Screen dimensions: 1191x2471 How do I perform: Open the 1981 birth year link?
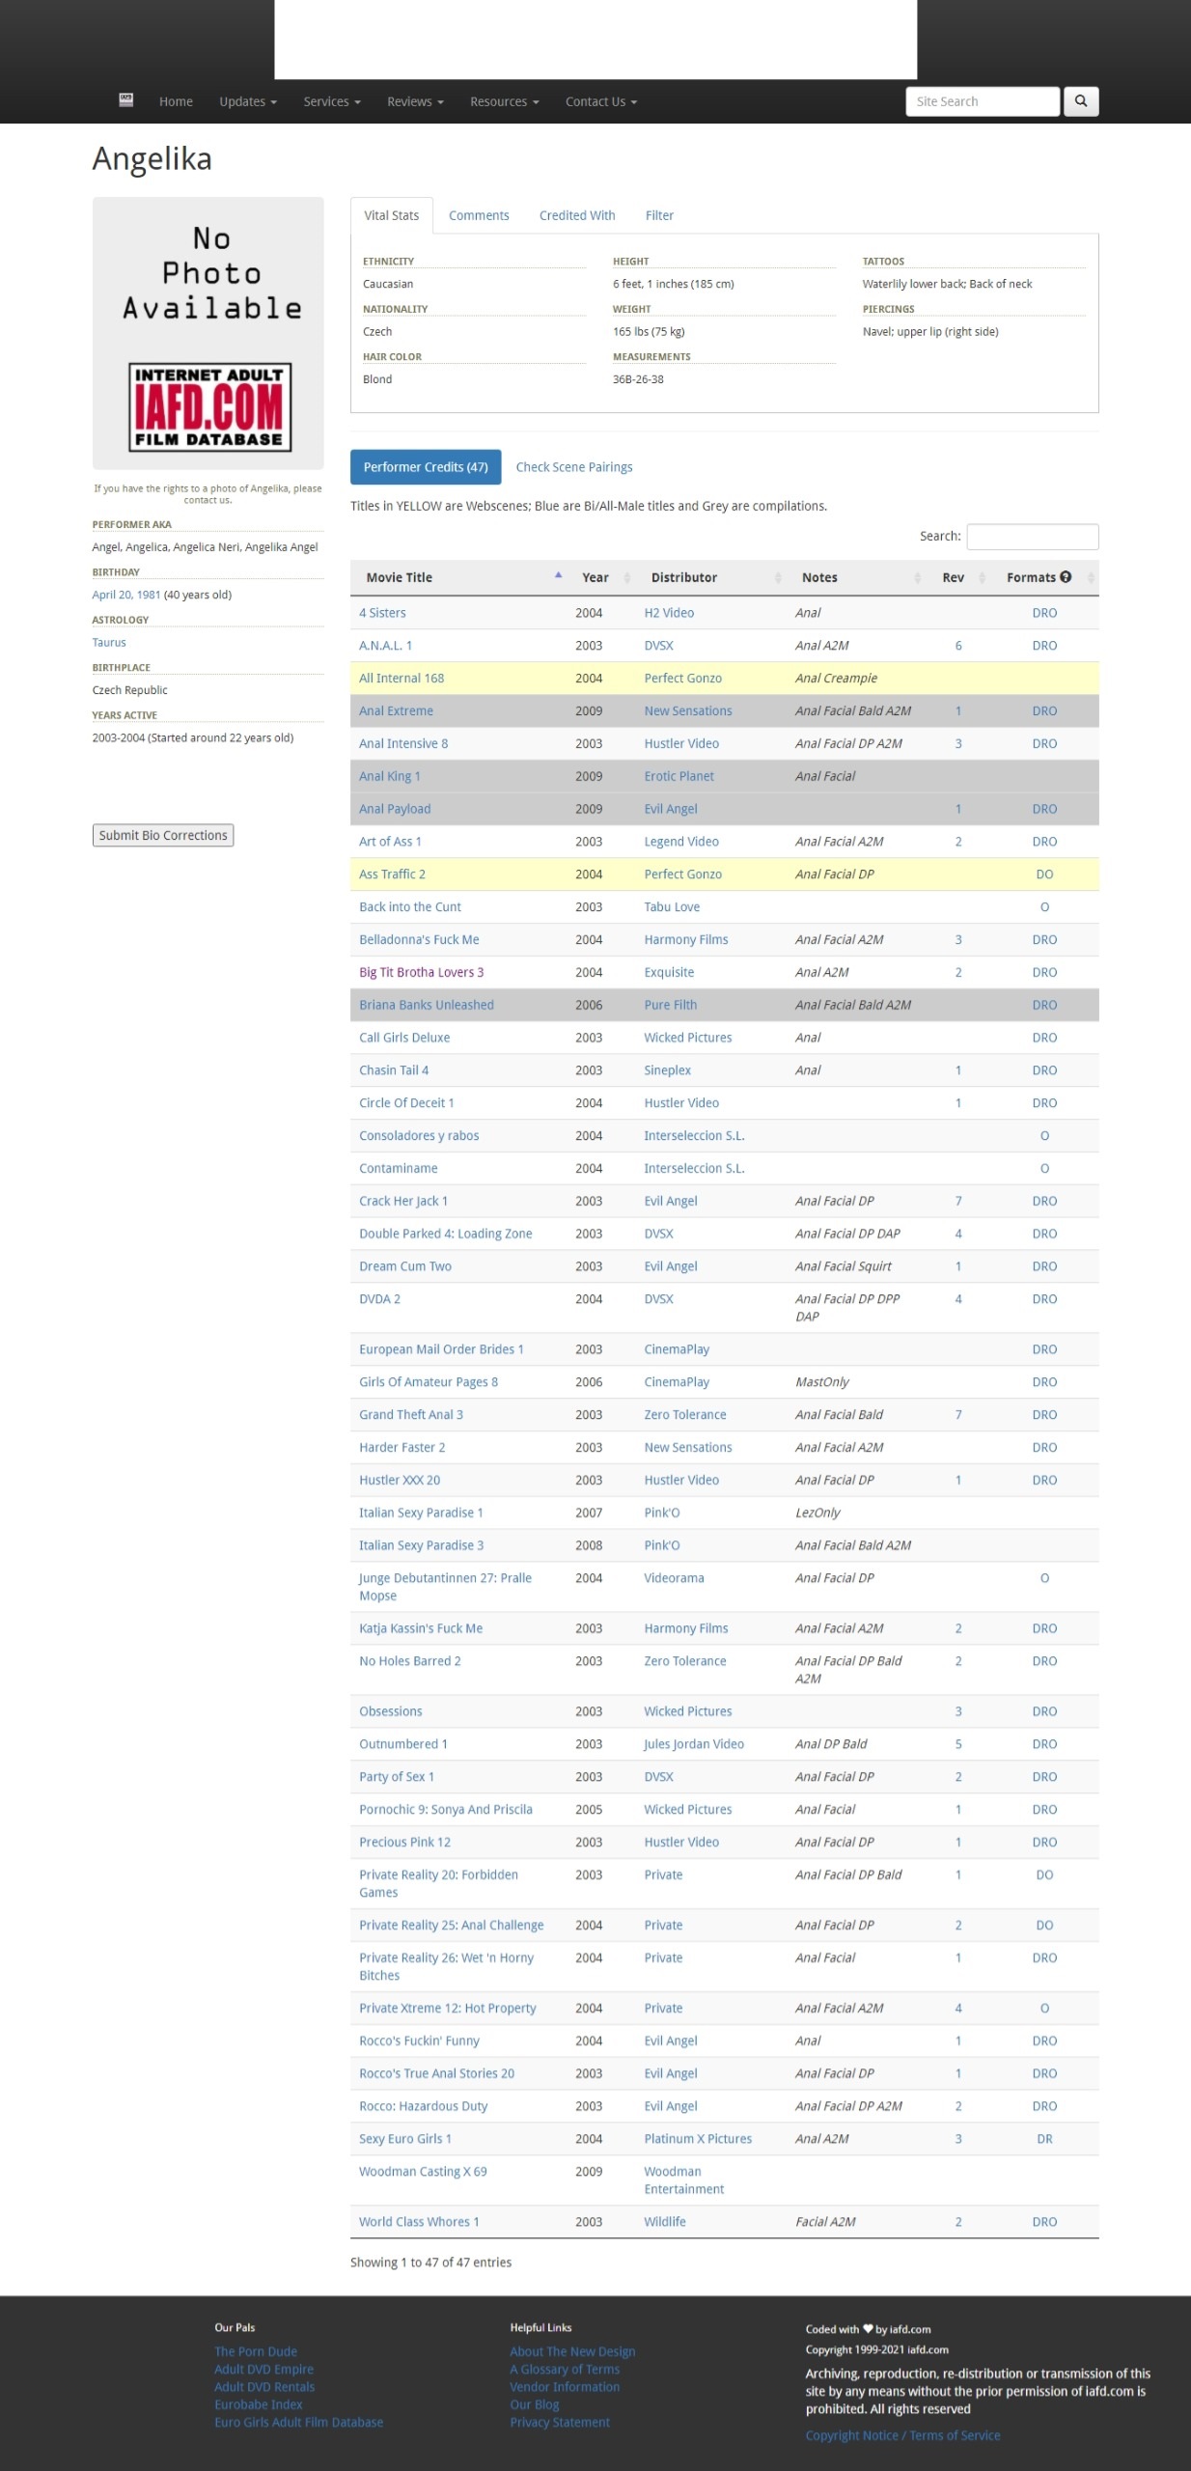pyautogui.click(x=148, y=595)
